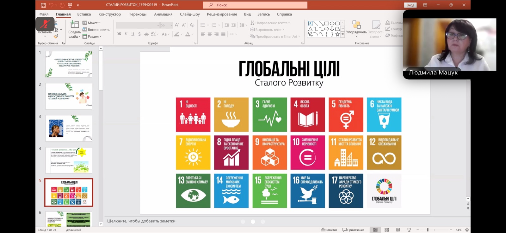Switch to the Вставка tab

(x=84, y=14)
